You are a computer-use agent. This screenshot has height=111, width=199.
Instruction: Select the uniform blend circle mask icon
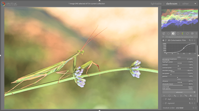(x=169, y=96)
